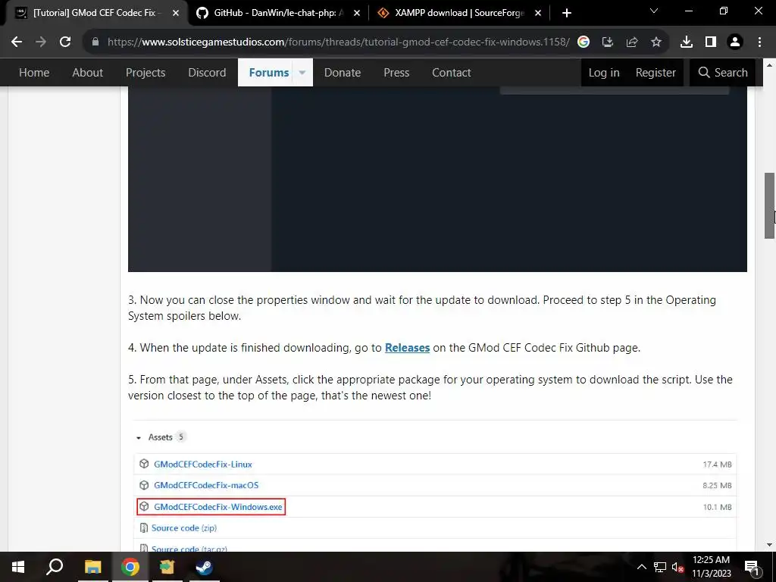Click GModCEFCodecFix-macOS asset link
The width and height of the screenshot is (776, 582).
coord(206,485)
